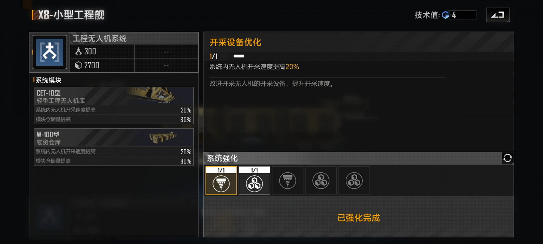Select the first drill upgrade icon marked 1/1

coord(221,180)
